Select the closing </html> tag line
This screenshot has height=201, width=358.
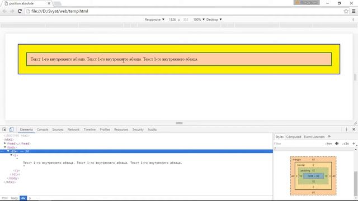(x=10, y=182)
